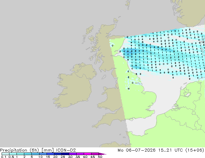Click the '[mm]' unit label

[48, 150]
